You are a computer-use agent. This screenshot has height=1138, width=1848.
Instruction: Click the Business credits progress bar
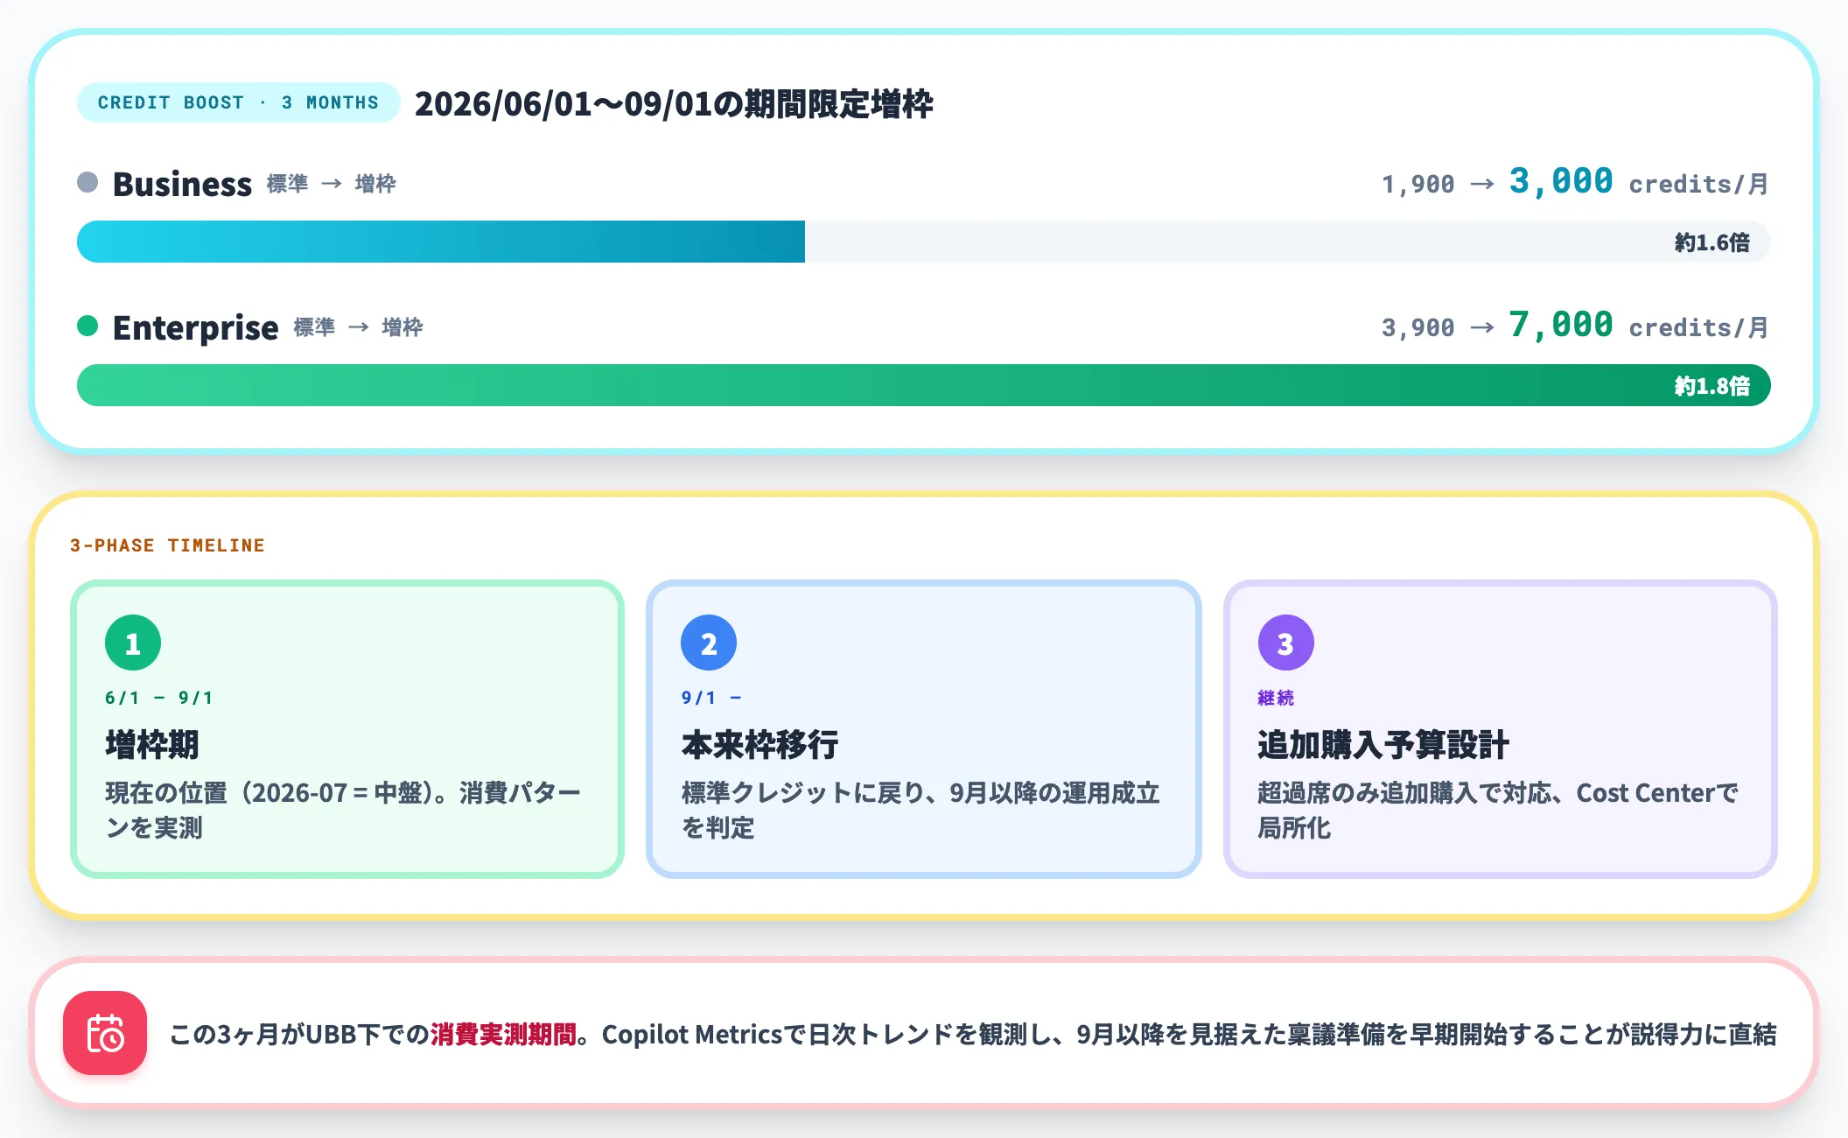(x=924, y=242)
